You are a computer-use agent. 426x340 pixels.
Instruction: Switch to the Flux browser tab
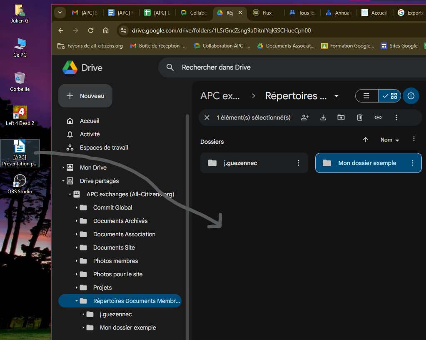click(267, 12)
